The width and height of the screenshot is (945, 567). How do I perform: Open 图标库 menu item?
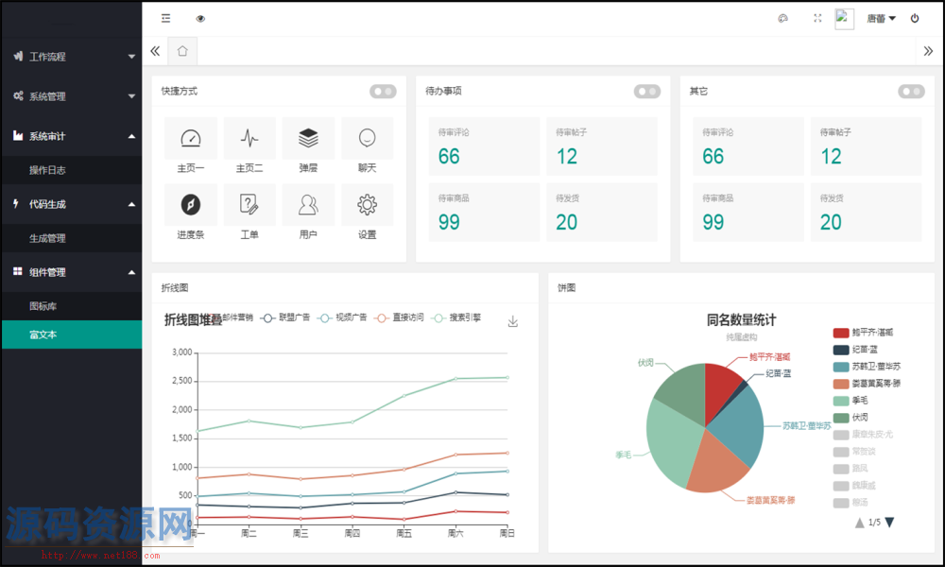pyautogui.click(x=73, y=306)
